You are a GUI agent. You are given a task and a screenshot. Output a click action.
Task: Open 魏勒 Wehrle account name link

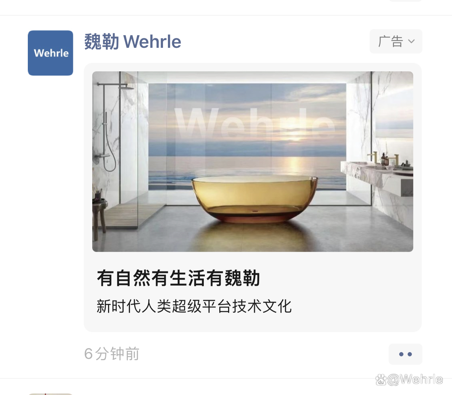point(133,42)
